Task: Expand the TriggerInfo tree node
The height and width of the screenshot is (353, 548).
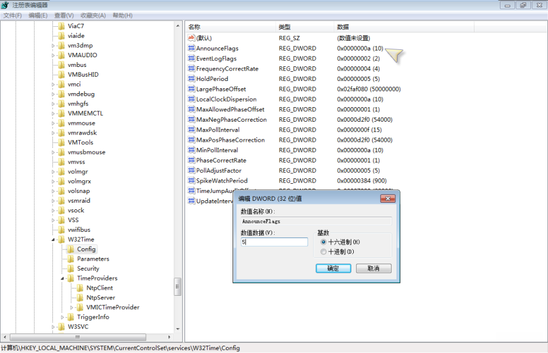Action: point(62,317)
